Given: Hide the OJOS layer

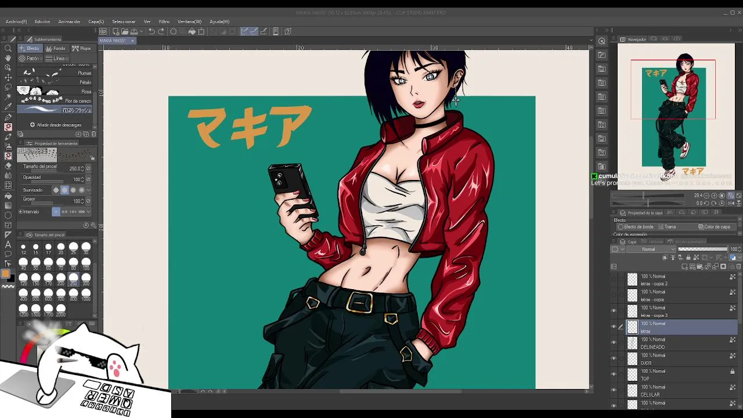Looking at the screenshot, I should tap(614, 359).
